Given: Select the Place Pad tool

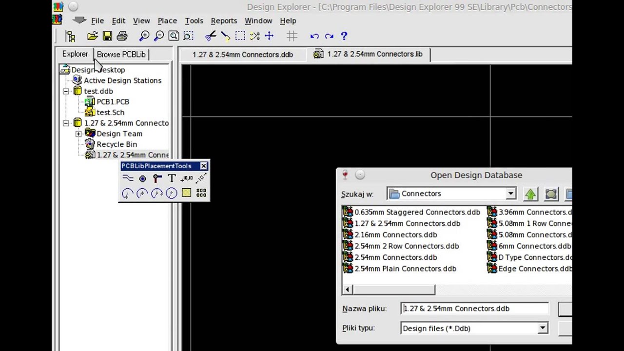Looking at the screenshot, I should click(142, 178).
